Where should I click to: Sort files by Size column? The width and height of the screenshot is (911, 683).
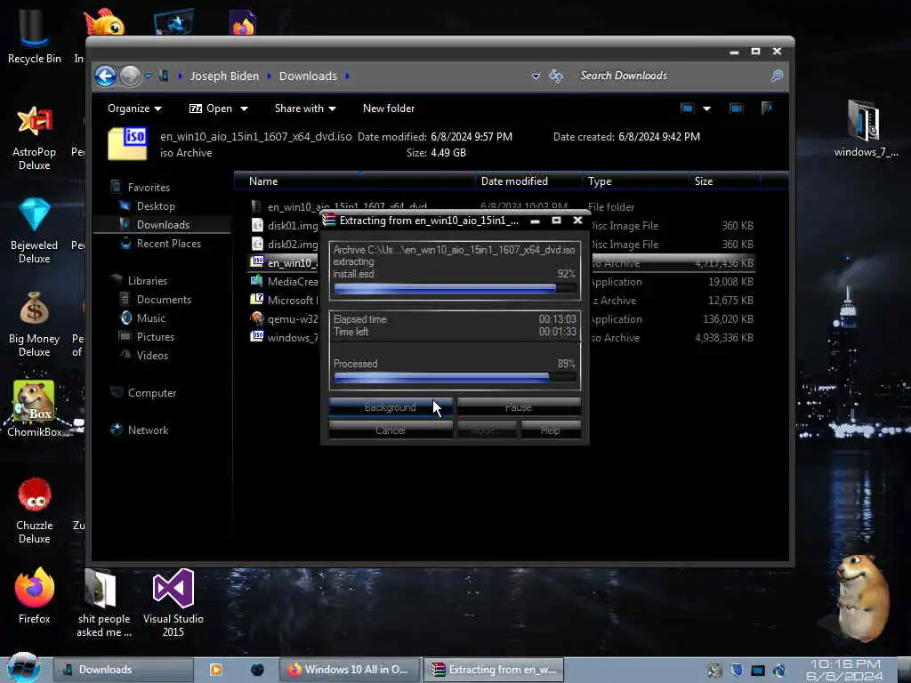(x=724, y=181)
